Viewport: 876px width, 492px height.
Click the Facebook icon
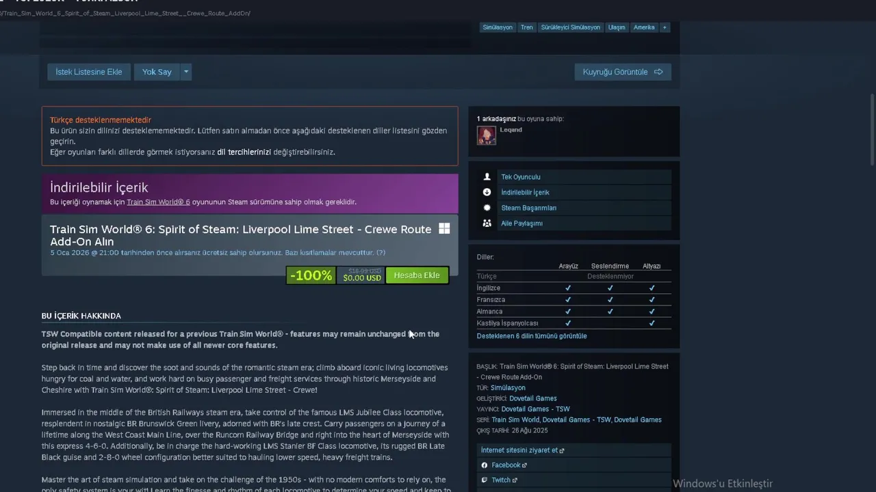pos(485,465)
